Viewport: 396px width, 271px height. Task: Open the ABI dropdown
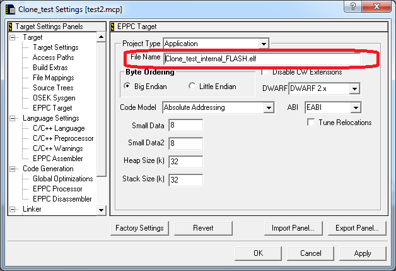(x=356, y=107)
